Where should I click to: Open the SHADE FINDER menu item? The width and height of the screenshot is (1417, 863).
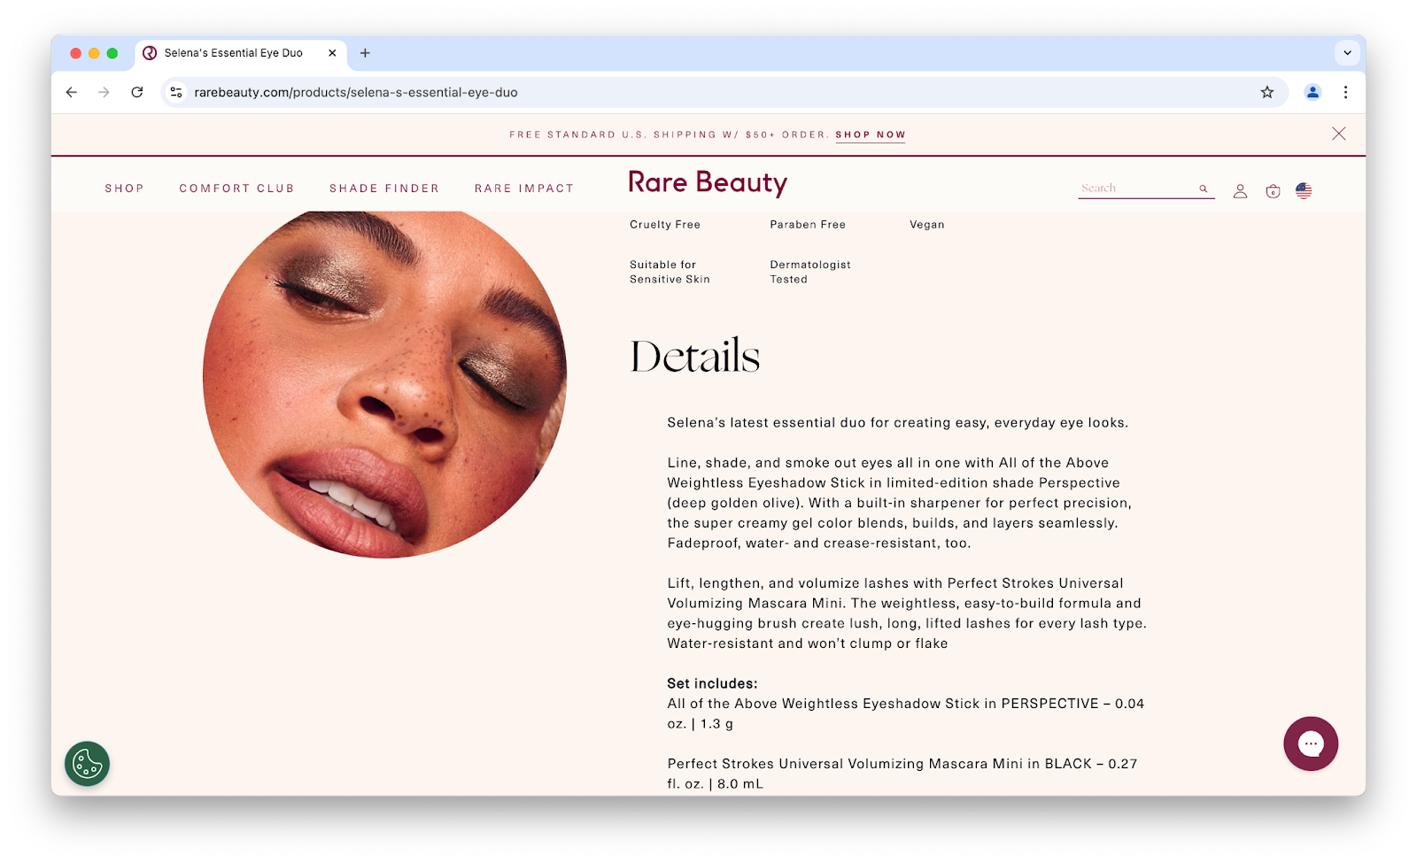point(384,189)
